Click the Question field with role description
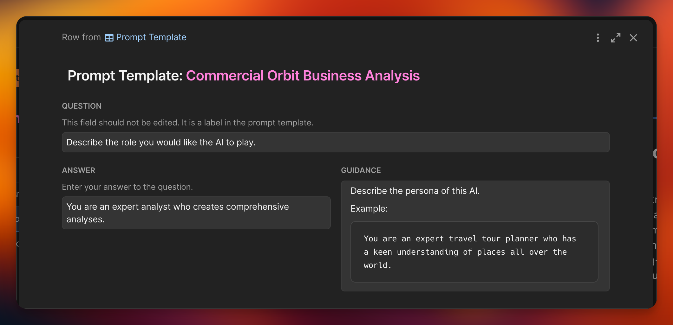The width and height of the screenshot is (673, 325). (x=336, y=142)
